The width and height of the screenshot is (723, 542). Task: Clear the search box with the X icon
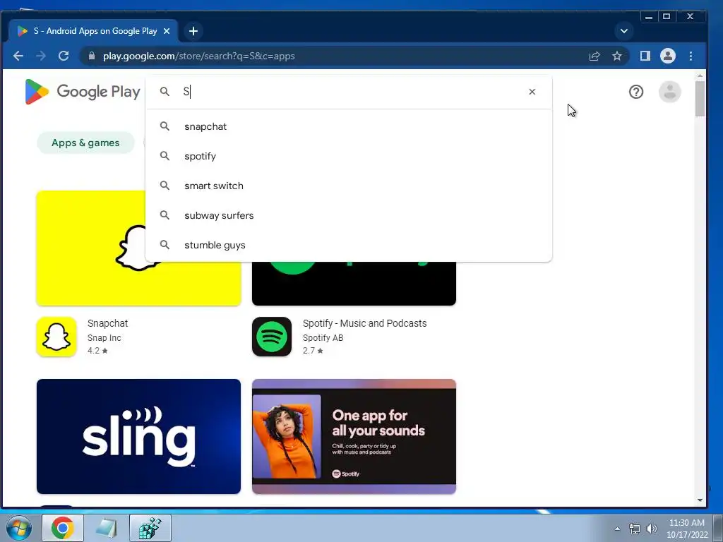pyautogui.click(x=532, y=92)
